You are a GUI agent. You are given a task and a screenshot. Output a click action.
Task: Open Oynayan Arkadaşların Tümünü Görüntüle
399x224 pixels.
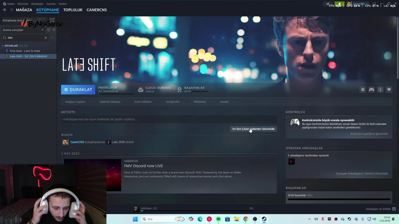[x=362, y=174]
